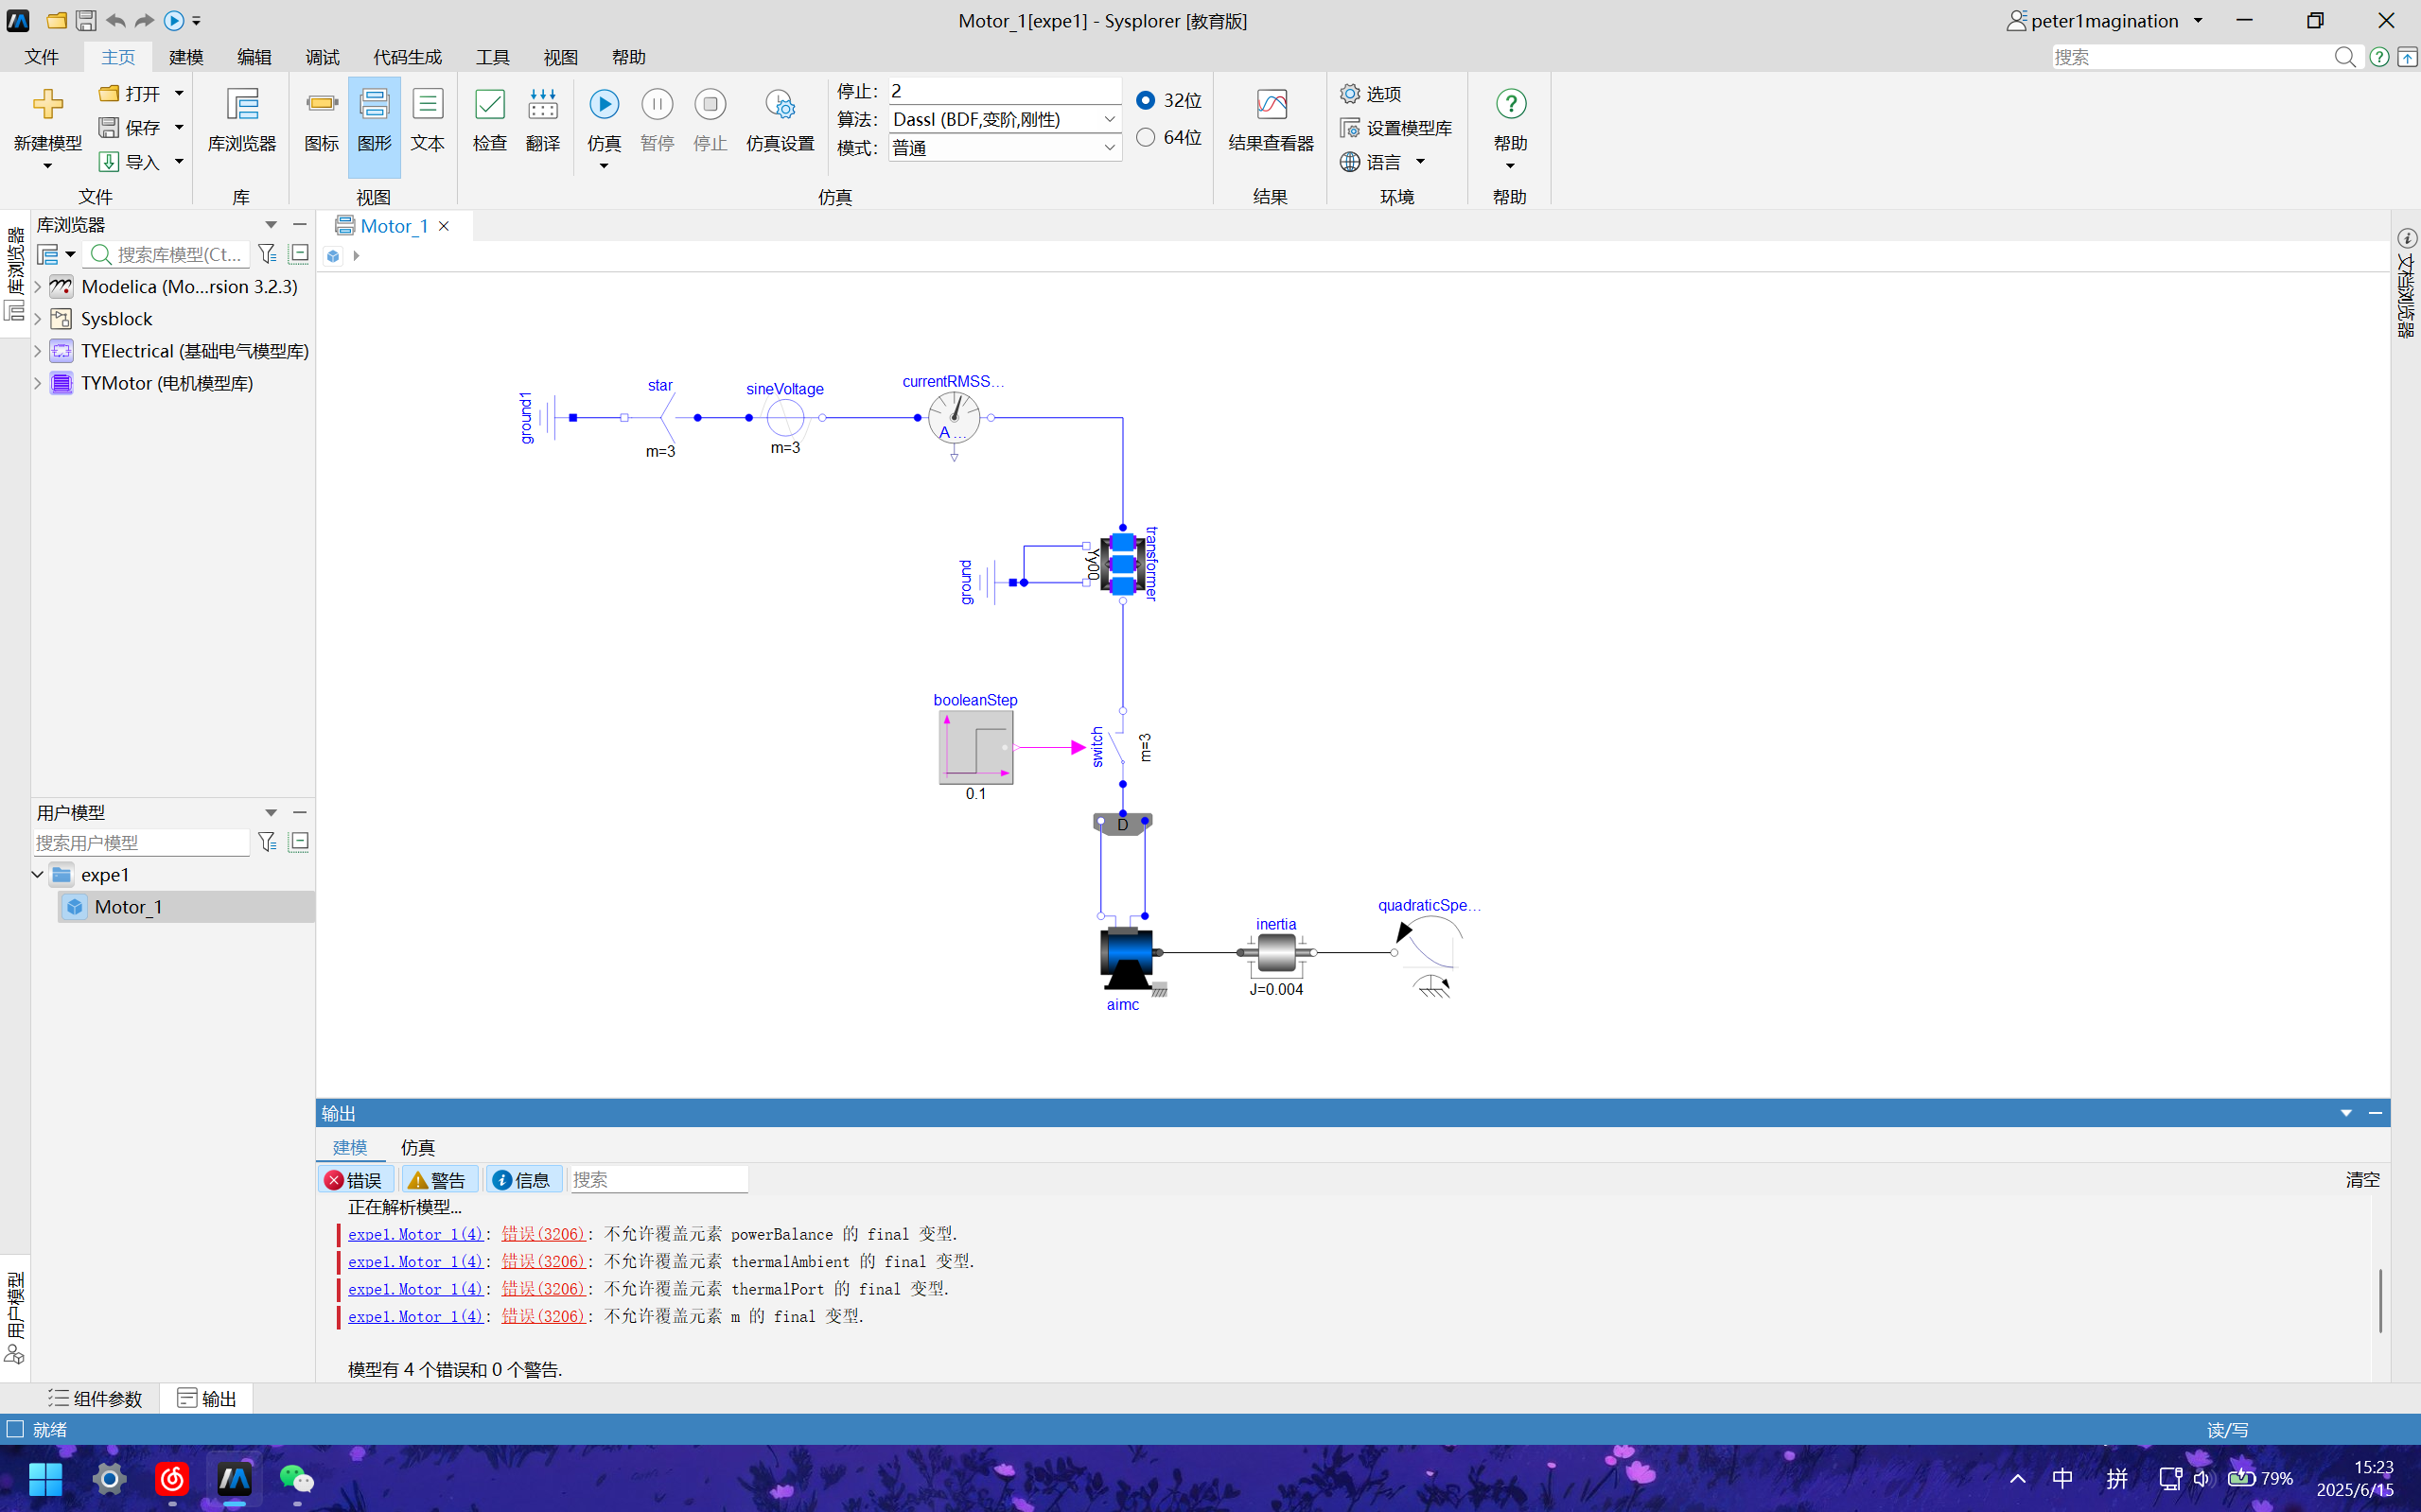Select the inertia component in the diagram
The width and height of the screenshot is (2421, 1512).
1275,952
